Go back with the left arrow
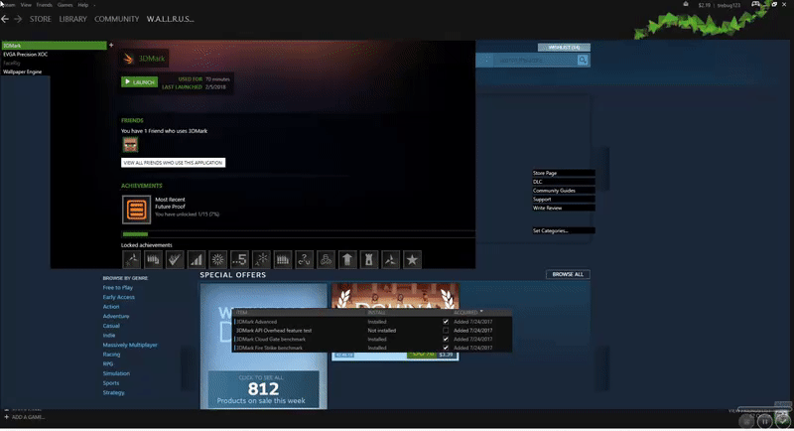Screen dimensions: 794x431 click(5, 19)
